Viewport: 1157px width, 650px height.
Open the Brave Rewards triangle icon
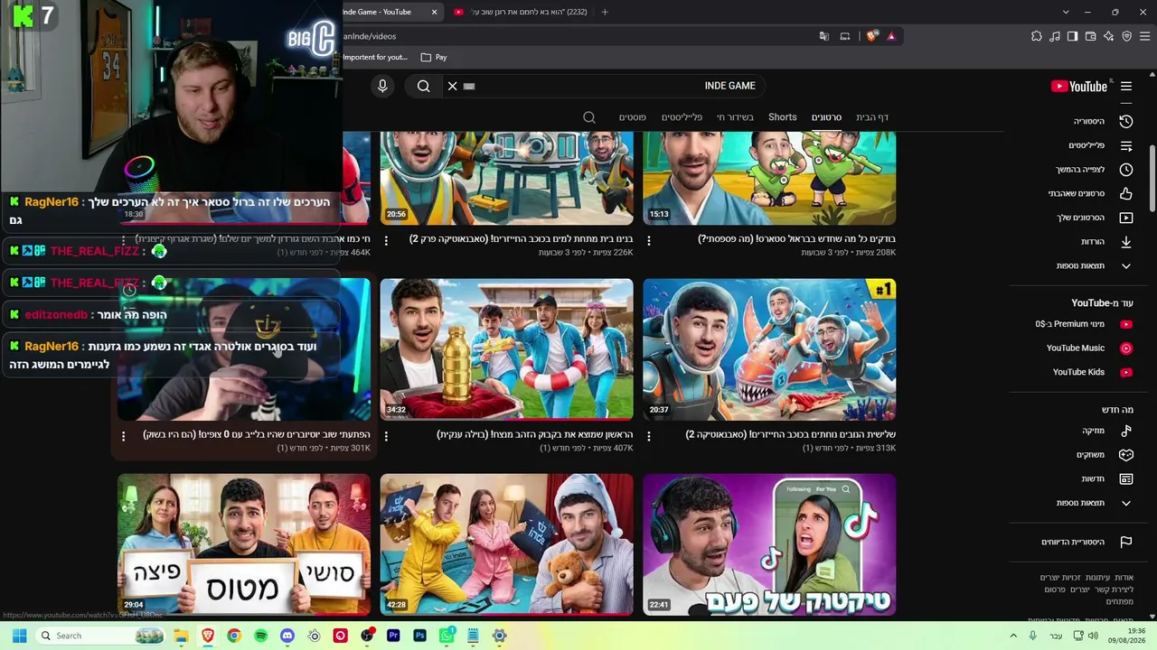click(891, 36)
